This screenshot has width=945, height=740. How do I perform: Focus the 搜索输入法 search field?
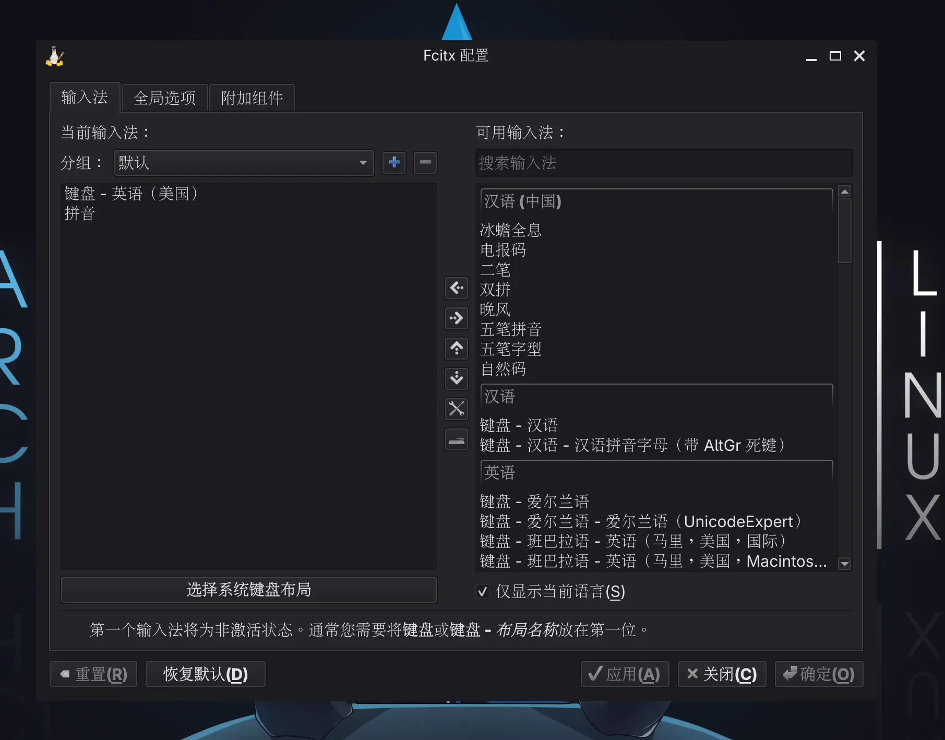click(x=664, y=163)
